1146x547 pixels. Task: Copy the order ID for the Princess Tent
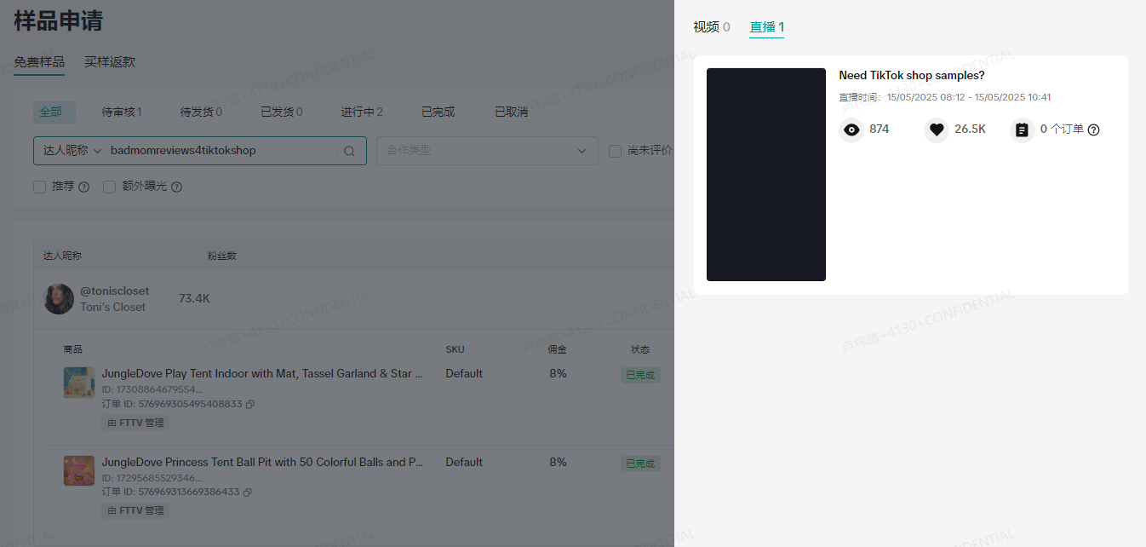click(x=247, y=492)
